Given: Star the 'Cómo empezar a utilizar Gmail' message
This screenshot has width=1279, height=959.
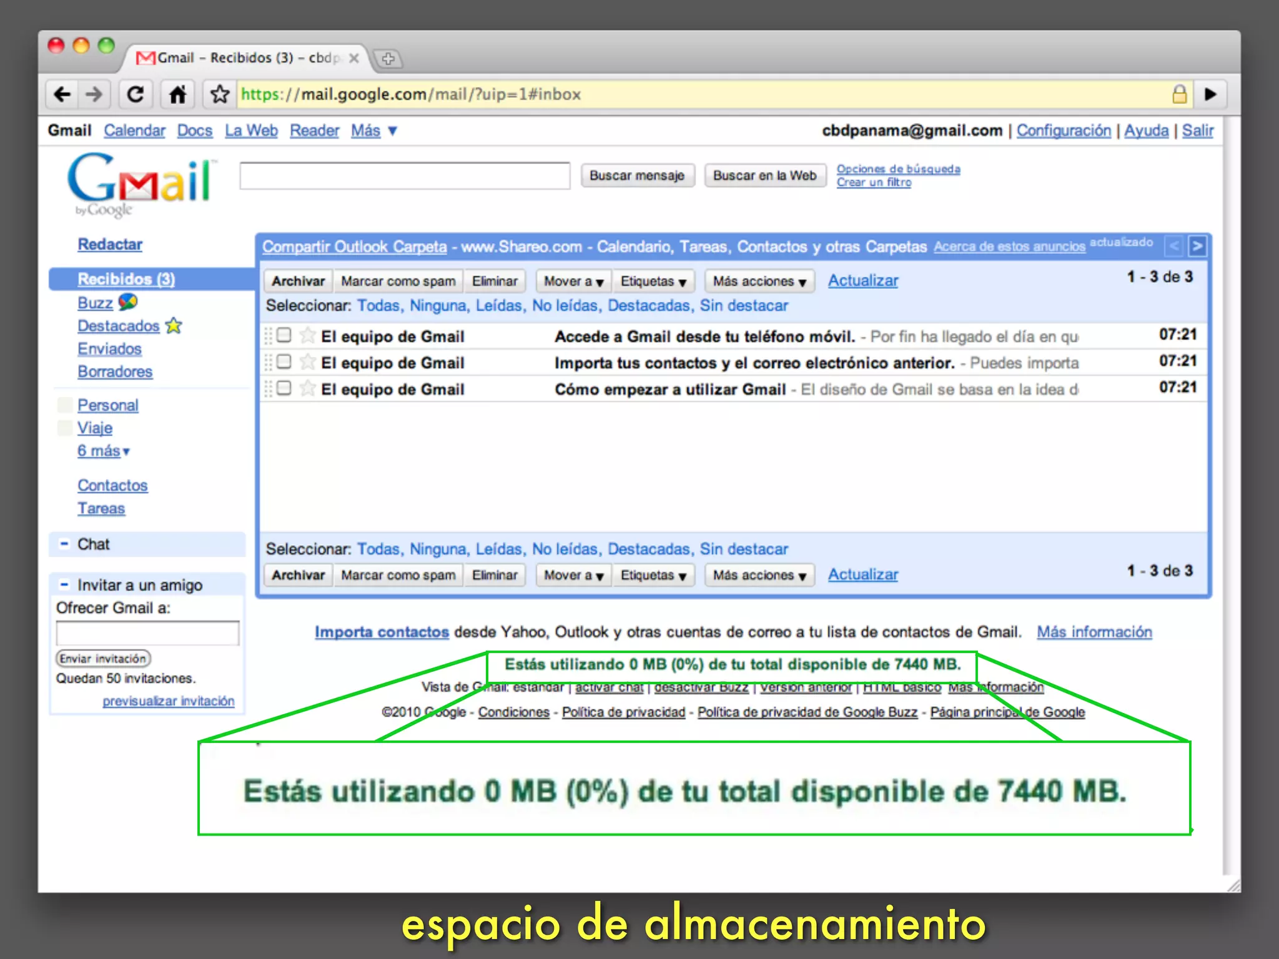Looking at the screenshot, I should coord(307,388).
